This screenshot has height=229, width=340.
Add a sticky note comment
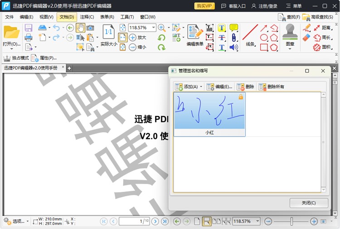tap(234, 28)
